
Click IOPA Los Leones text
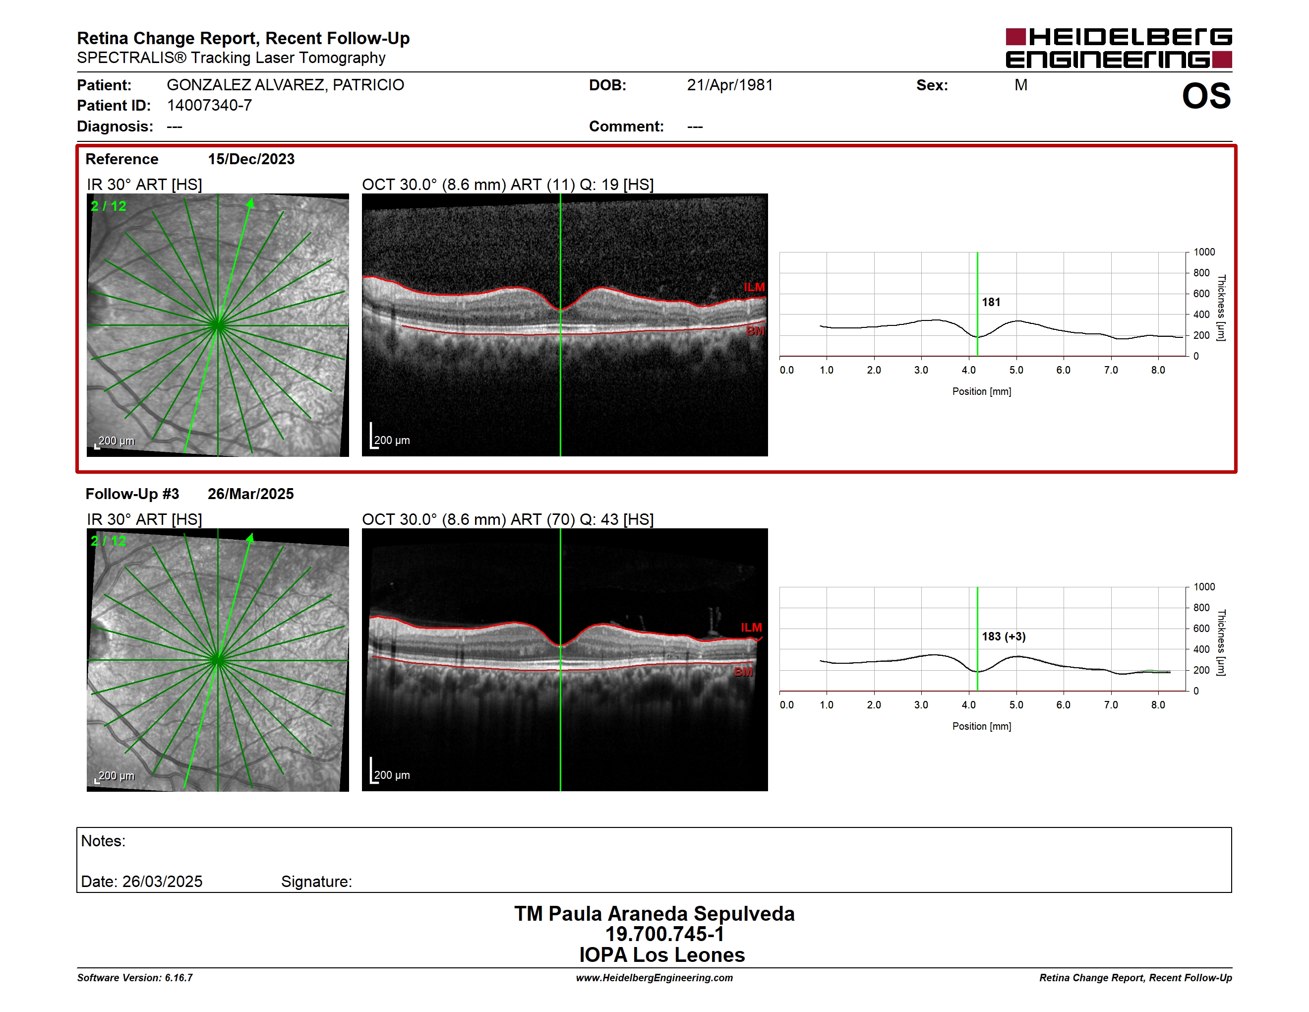(662, 955)
